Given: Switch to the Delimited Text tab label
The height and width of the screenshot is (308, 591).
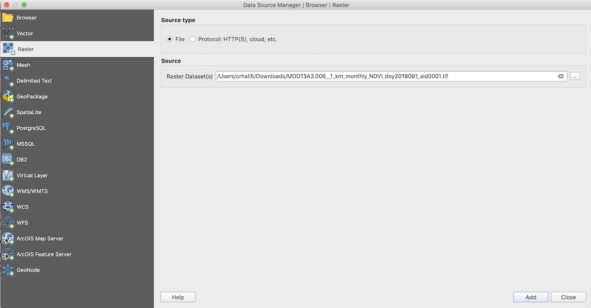Looking at the screenshot, I should coord(34,81).
